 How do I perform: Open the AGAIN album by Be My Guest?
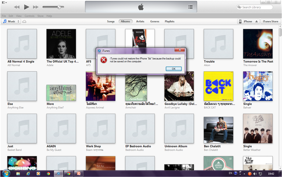(x=61, y=128)
